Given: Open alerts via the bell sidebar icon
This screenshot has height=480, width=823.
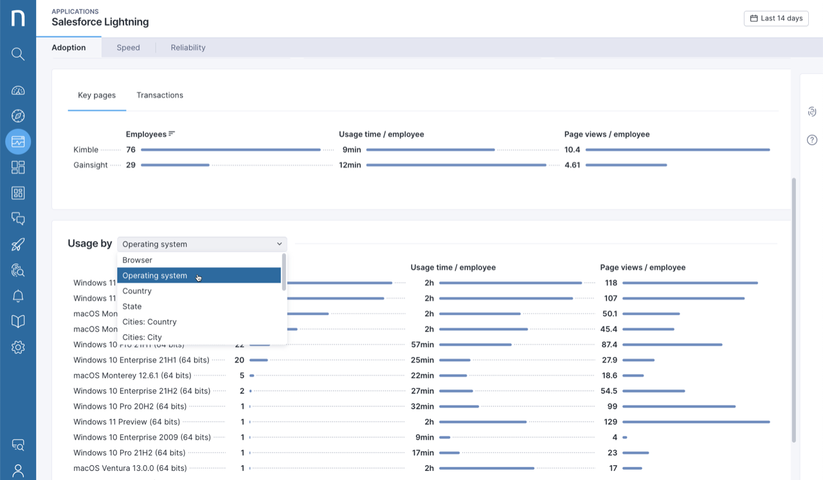Looking at the screenshot, I should point(18,296).
